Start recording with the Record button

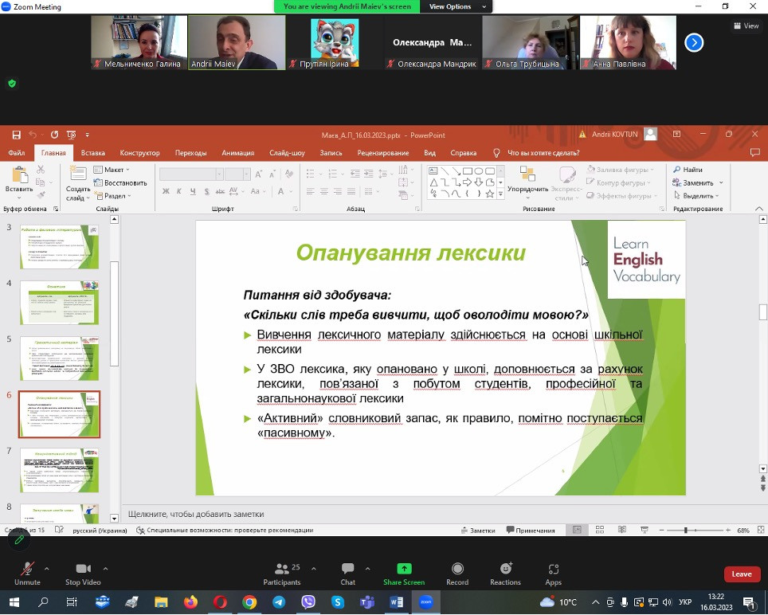click(x=457, y=573)
